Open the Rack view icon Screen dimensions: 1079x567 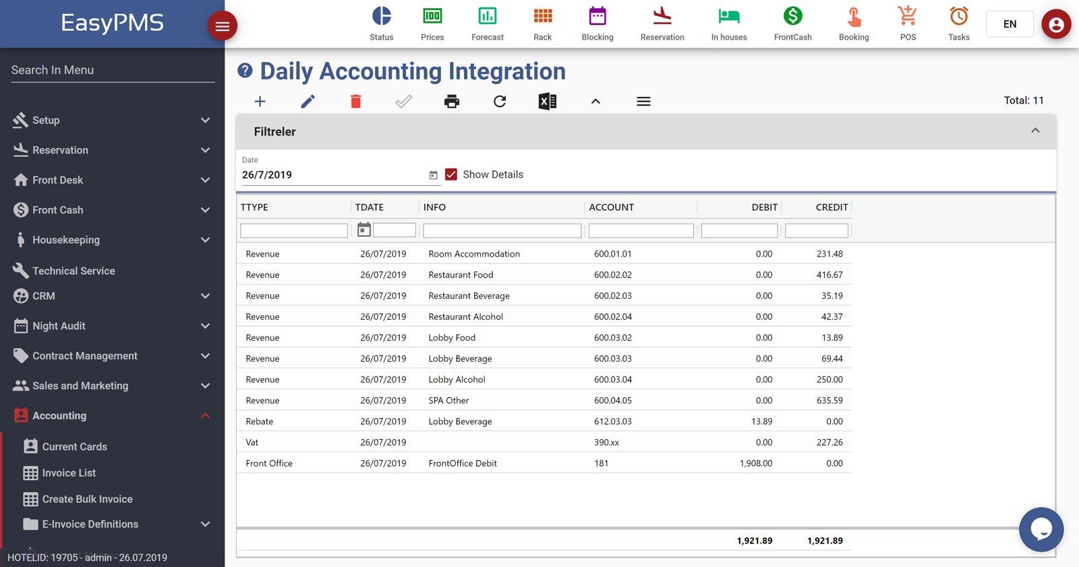point(542,24)
